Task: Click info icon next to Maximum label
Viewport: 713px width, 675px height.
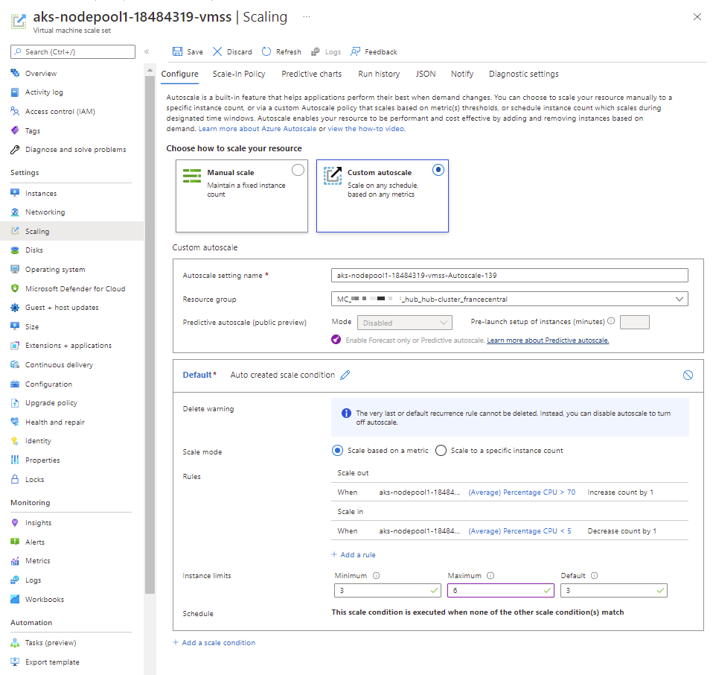Action: pos(490,575)
